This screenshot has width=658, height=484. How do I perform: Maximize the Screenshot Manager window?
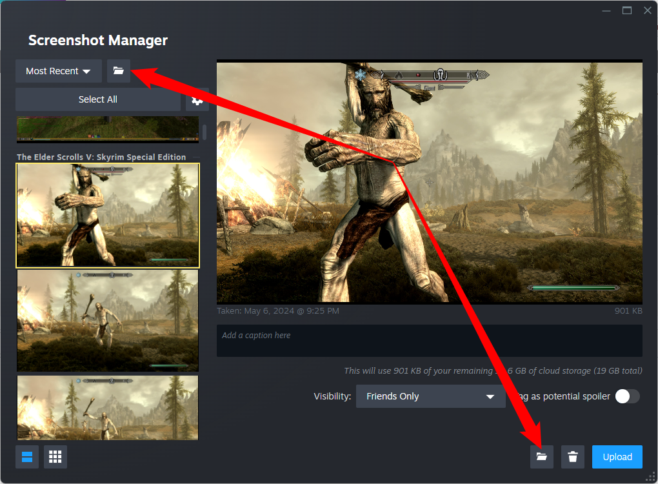[x=627, y=10]
